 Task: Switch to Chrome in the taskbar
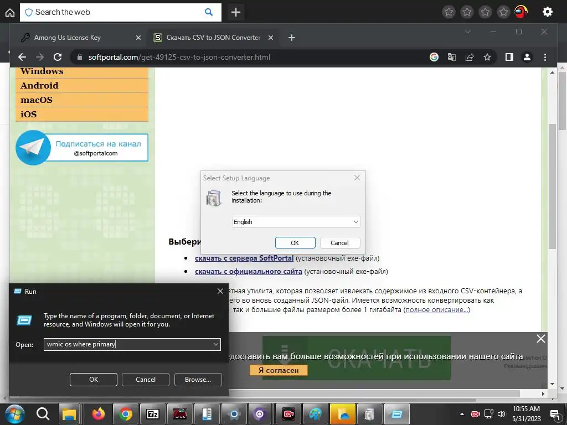(126, 414)
